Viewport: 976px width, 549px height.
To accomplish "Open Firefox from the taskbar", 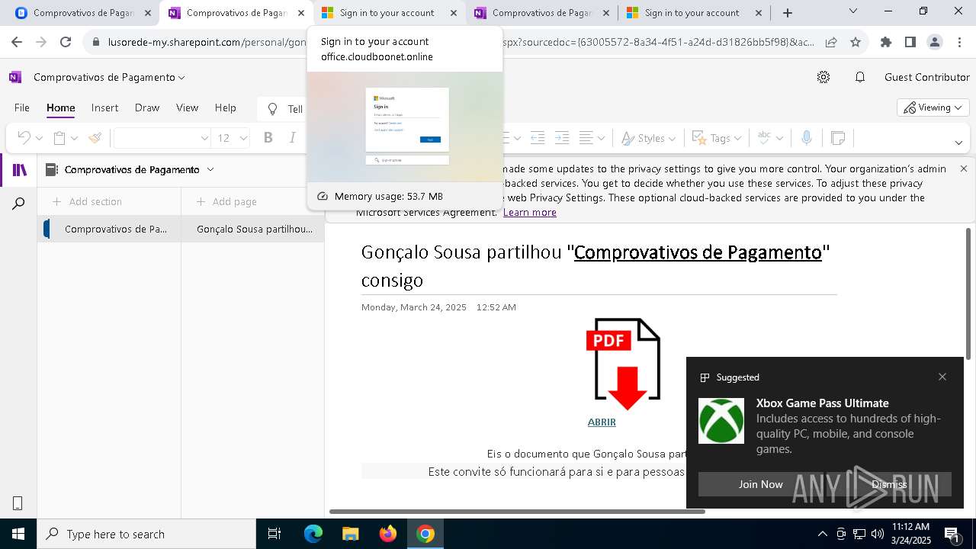I will pos(388,534).
